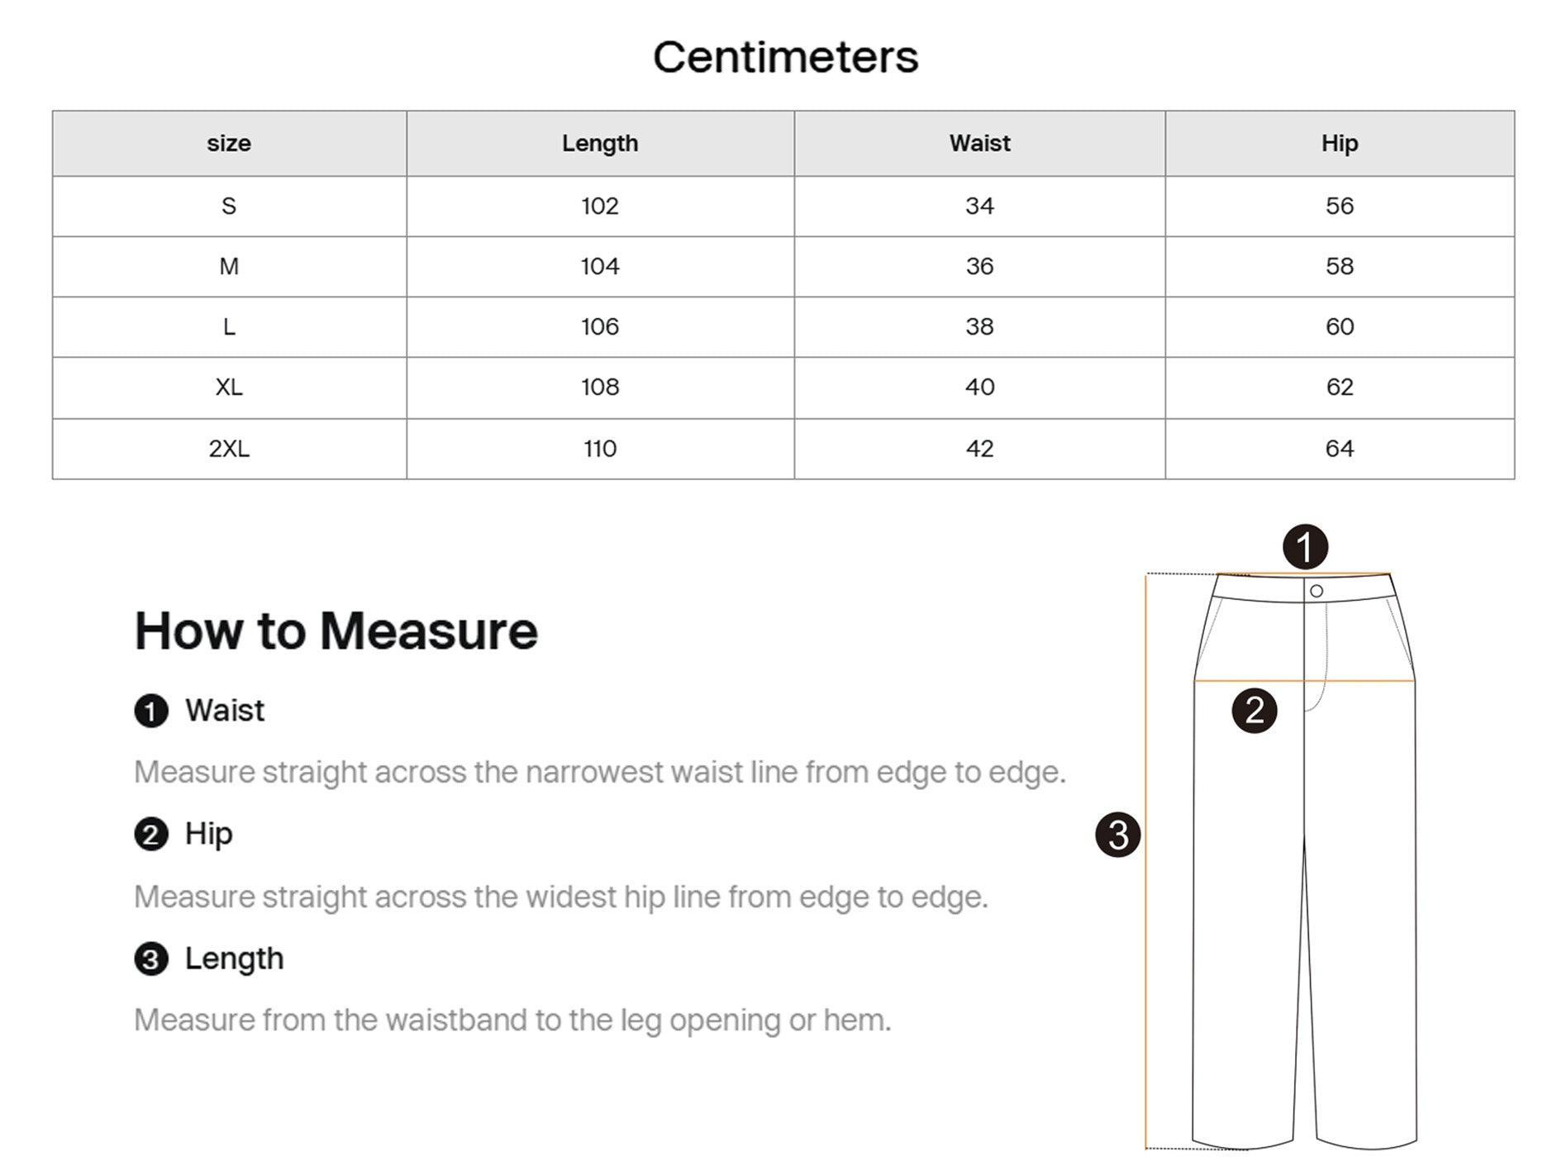This screenshot has height=1171, width=1562.
Task: Click the How to Measure heading
Action: [x=336, y=631]
